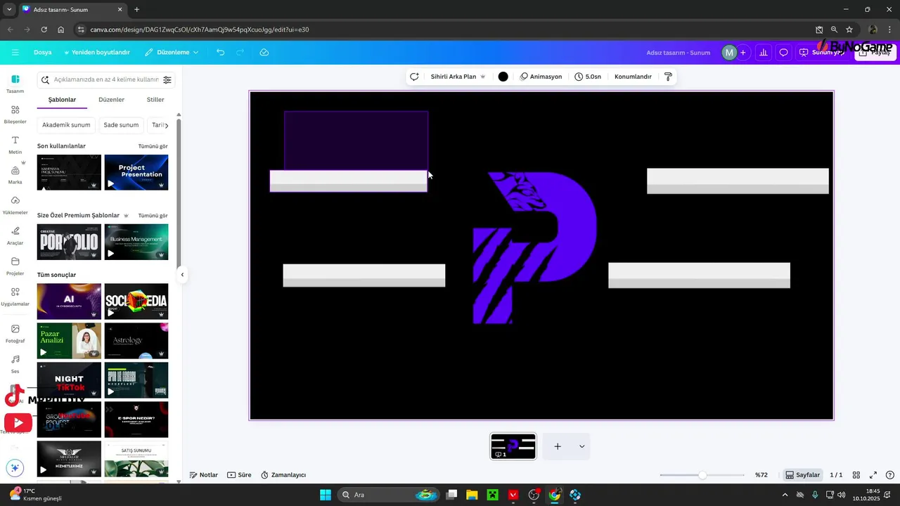900x506 pixels.
Task: Click the template description search field
Action: pos(106,80)
